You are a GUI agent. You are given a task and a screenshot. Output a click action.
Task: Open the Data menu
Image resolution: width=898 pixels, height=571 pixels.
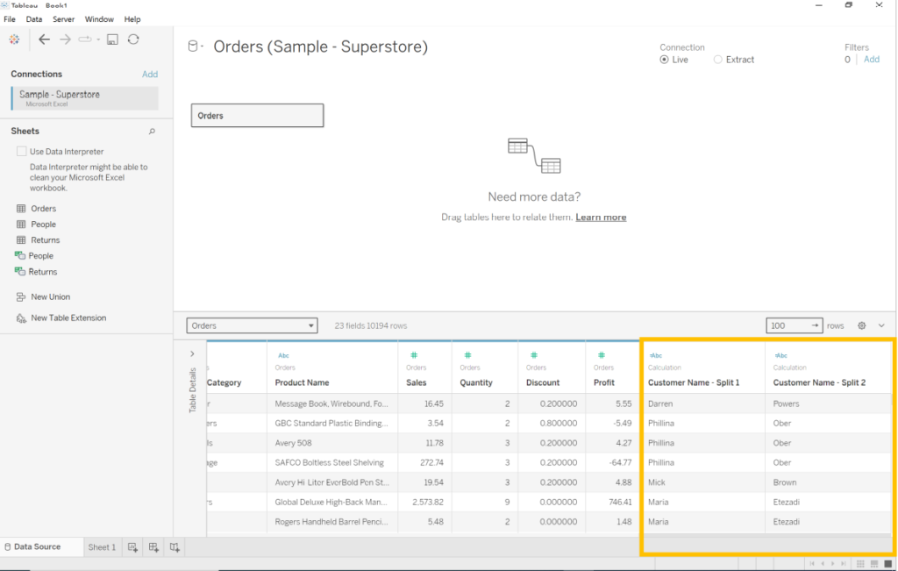(34, 19)
